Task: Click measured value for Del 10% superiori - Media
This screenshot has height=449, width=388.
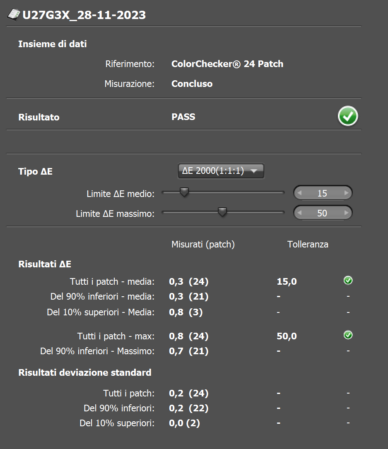Action: [x=186, y=312]
